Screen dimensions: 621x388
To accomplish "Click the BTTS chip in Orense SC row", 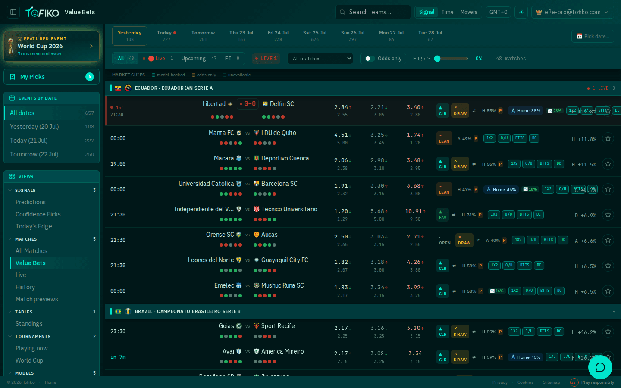I will coord(548,240).
